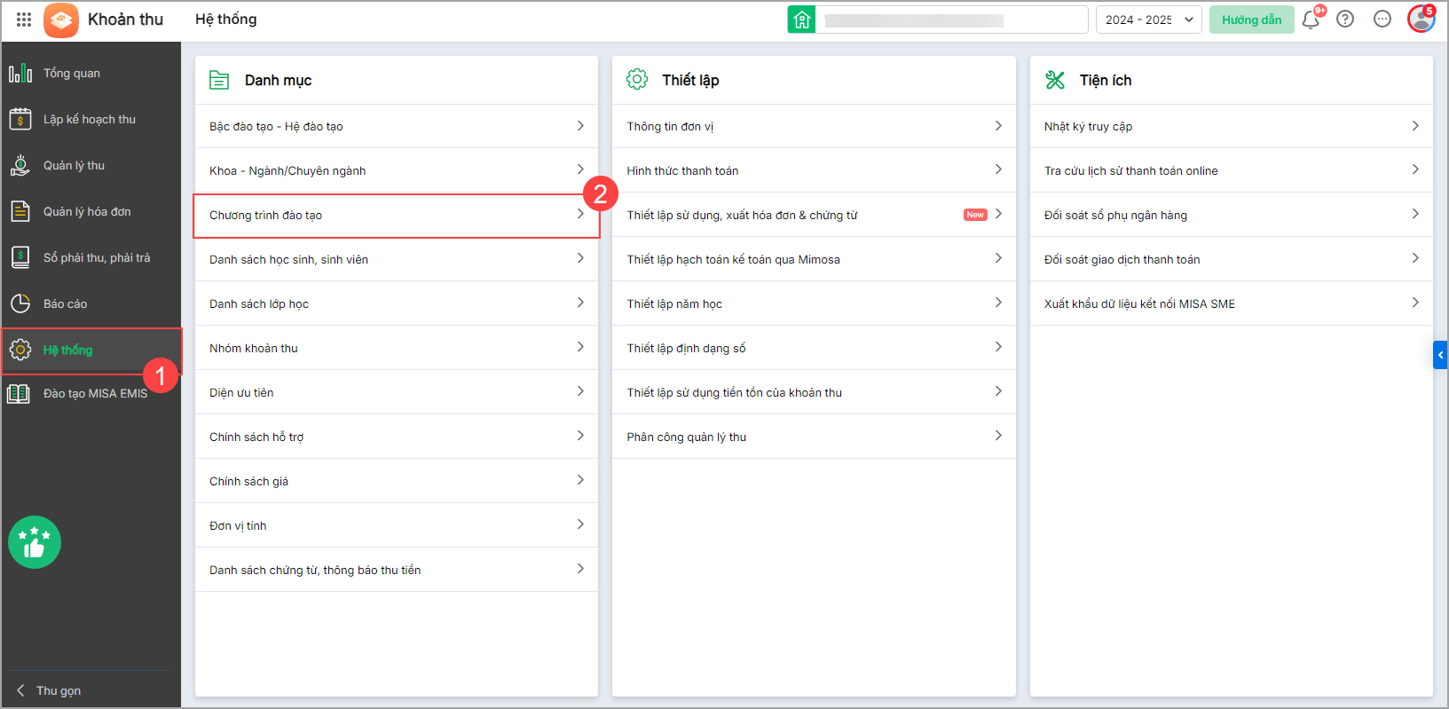Click the Hướng dẫn button
Screen dimensions: 1449x709
click(1251, 20)
